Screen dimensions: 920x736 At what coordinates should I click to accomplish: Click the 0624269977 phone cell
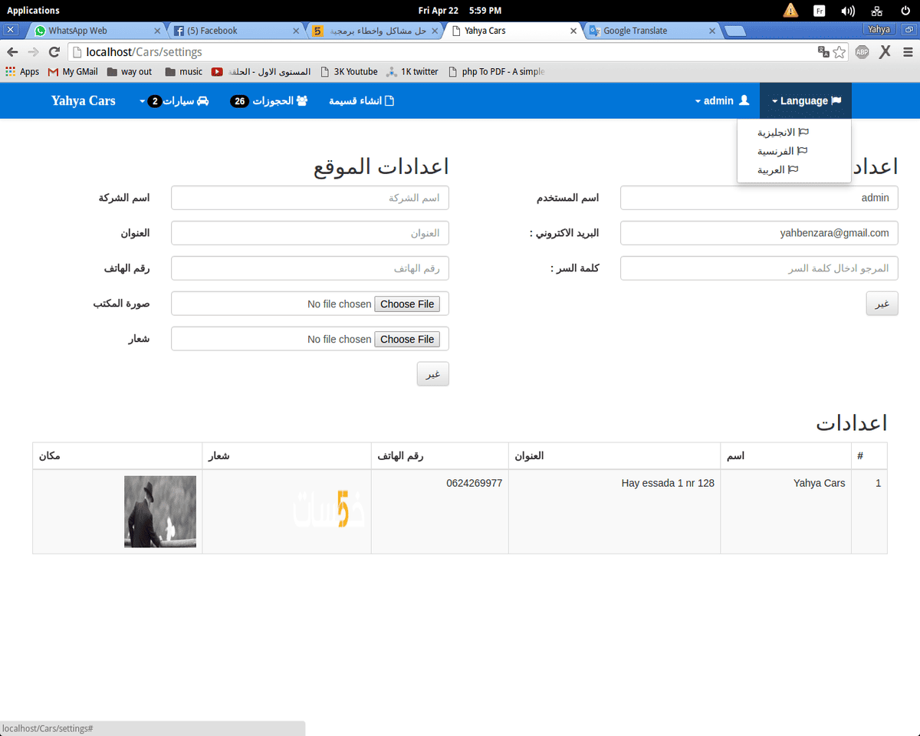click(x=440, y=511)
